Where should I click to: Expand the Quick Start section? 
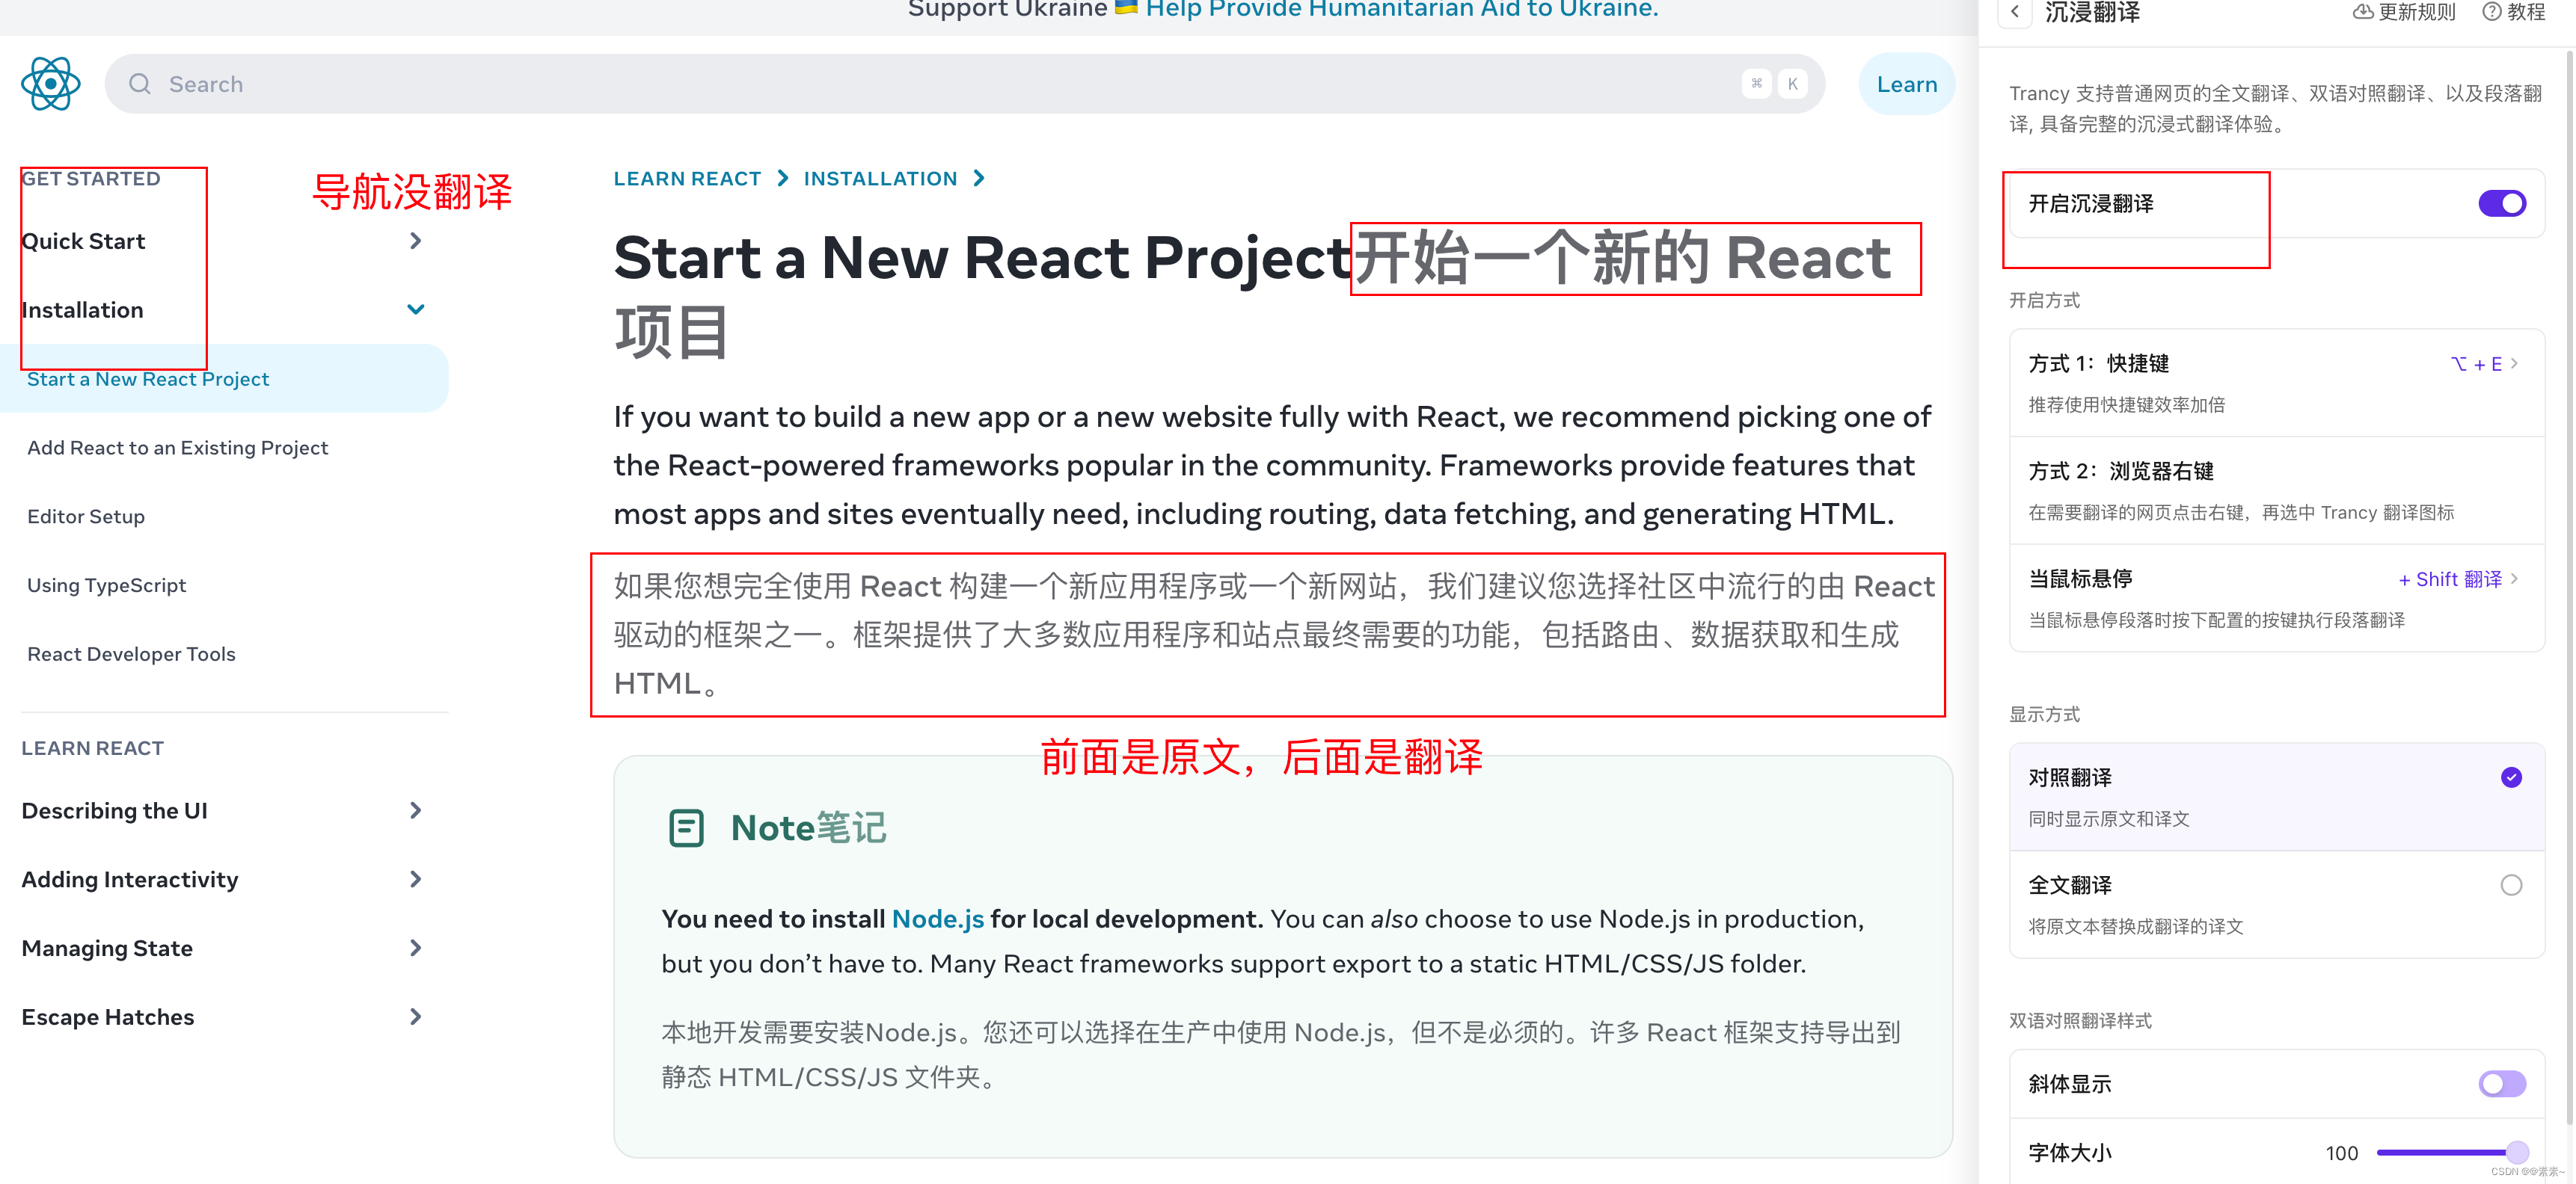pos(416,241)
